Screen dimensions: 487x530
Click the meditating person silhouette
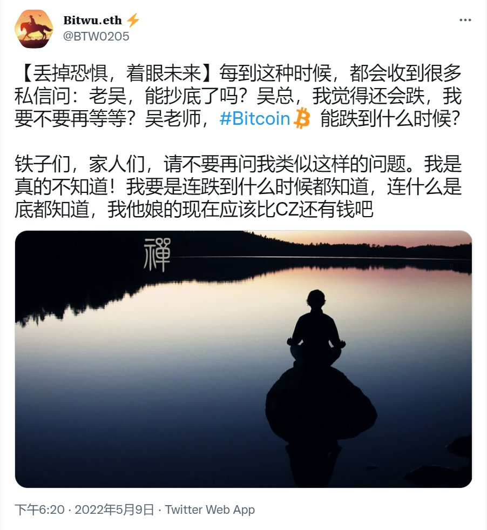[x=316, y=330]
